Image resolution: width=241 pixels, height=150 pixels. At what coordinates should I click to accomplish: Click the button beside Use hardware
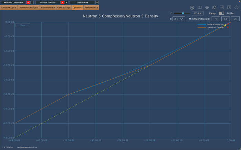97,2
